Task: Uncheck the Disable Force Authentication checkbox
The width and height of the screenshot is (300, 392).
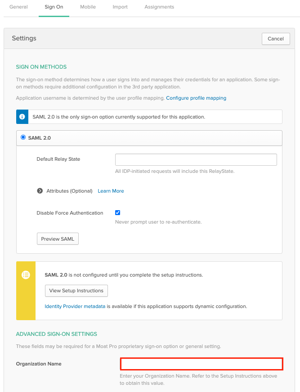Action: 118,213
